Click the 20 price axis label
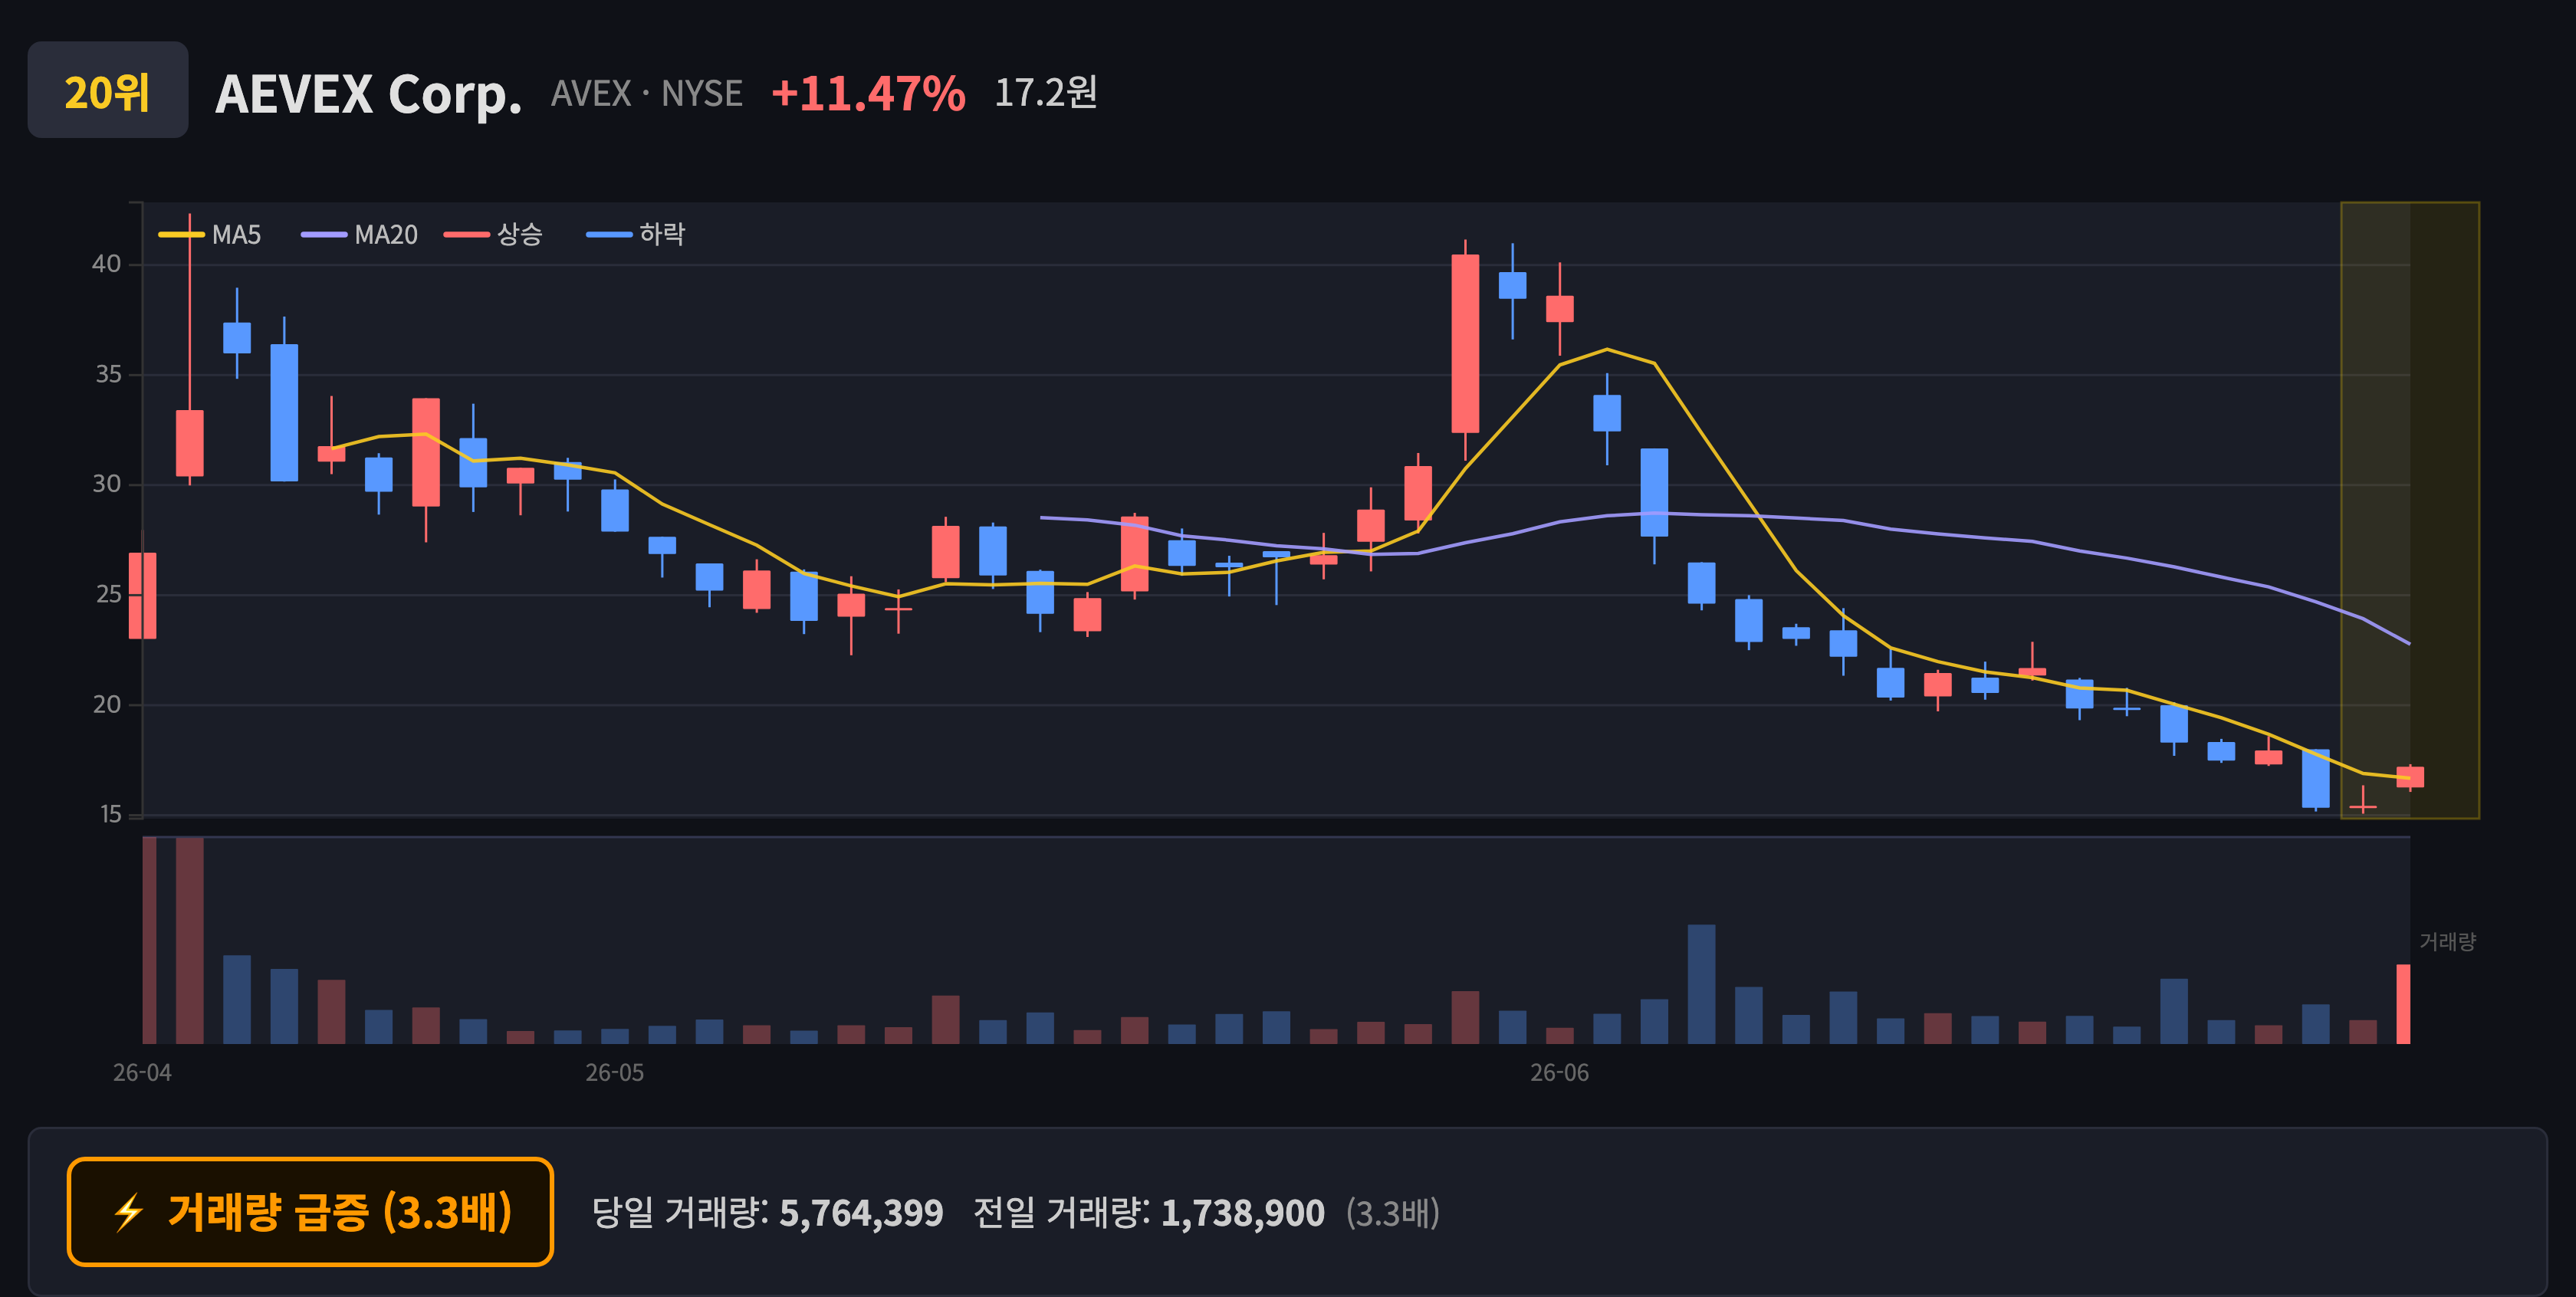Viewport: 2576px width, 1297px height. click(106, 704)
